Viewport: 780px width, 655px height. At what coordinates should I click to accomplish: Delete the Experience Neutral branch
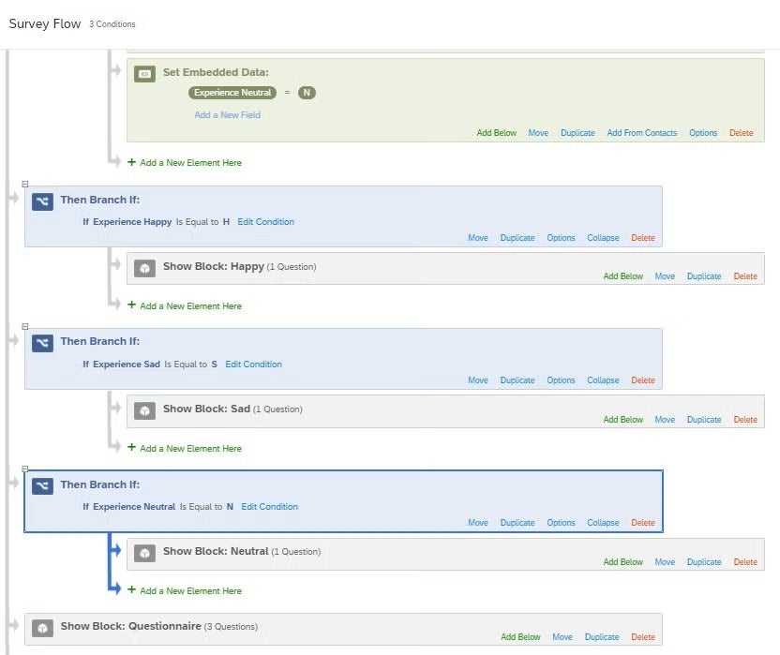[643, 523]
